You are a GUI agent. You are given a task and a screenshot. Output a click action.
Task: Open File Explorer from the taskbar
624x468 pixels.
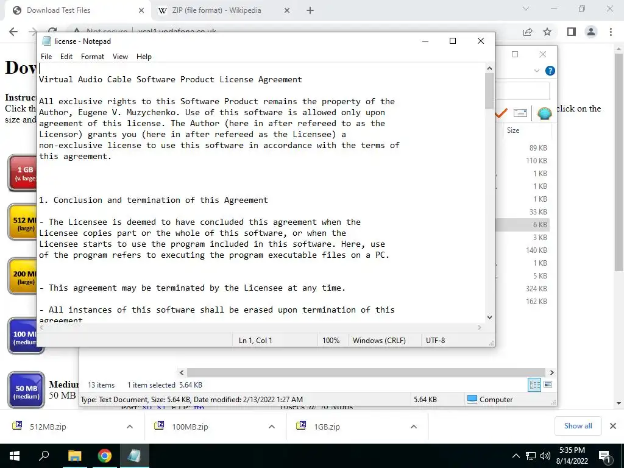click(x=74, y=456)
